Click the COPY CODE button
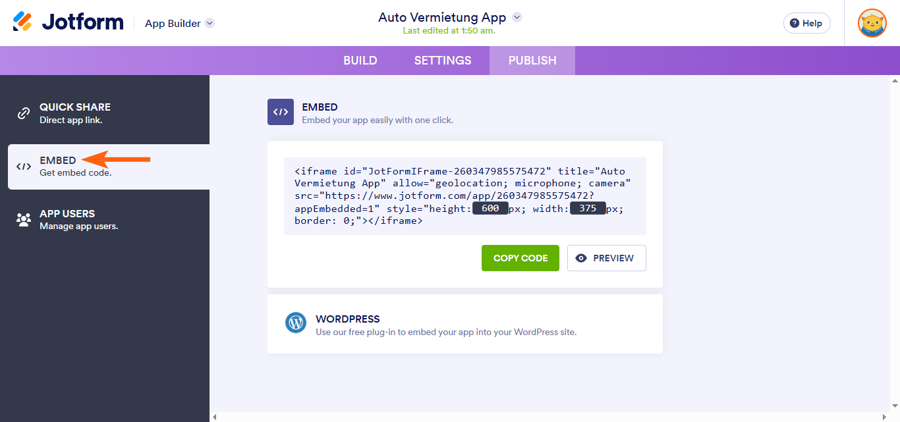Image resolution: width=900 pixels, height=422 pixels. (520, 257)
